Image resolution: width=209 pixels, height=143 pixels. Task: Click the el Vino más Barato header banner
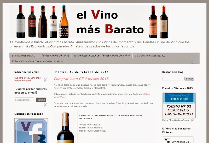[x=89, y=22]
